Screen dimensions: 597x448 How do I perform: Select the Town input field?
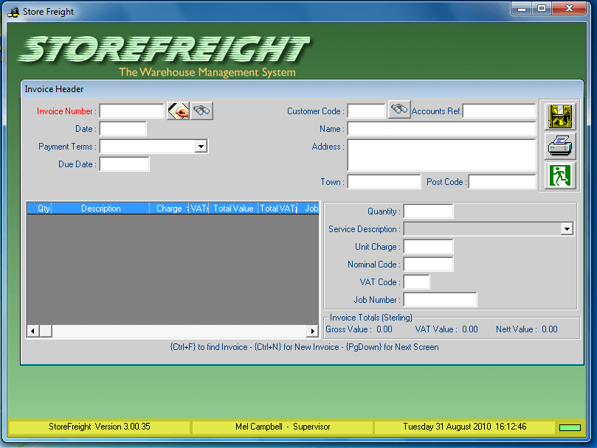(x=384, y=182)
